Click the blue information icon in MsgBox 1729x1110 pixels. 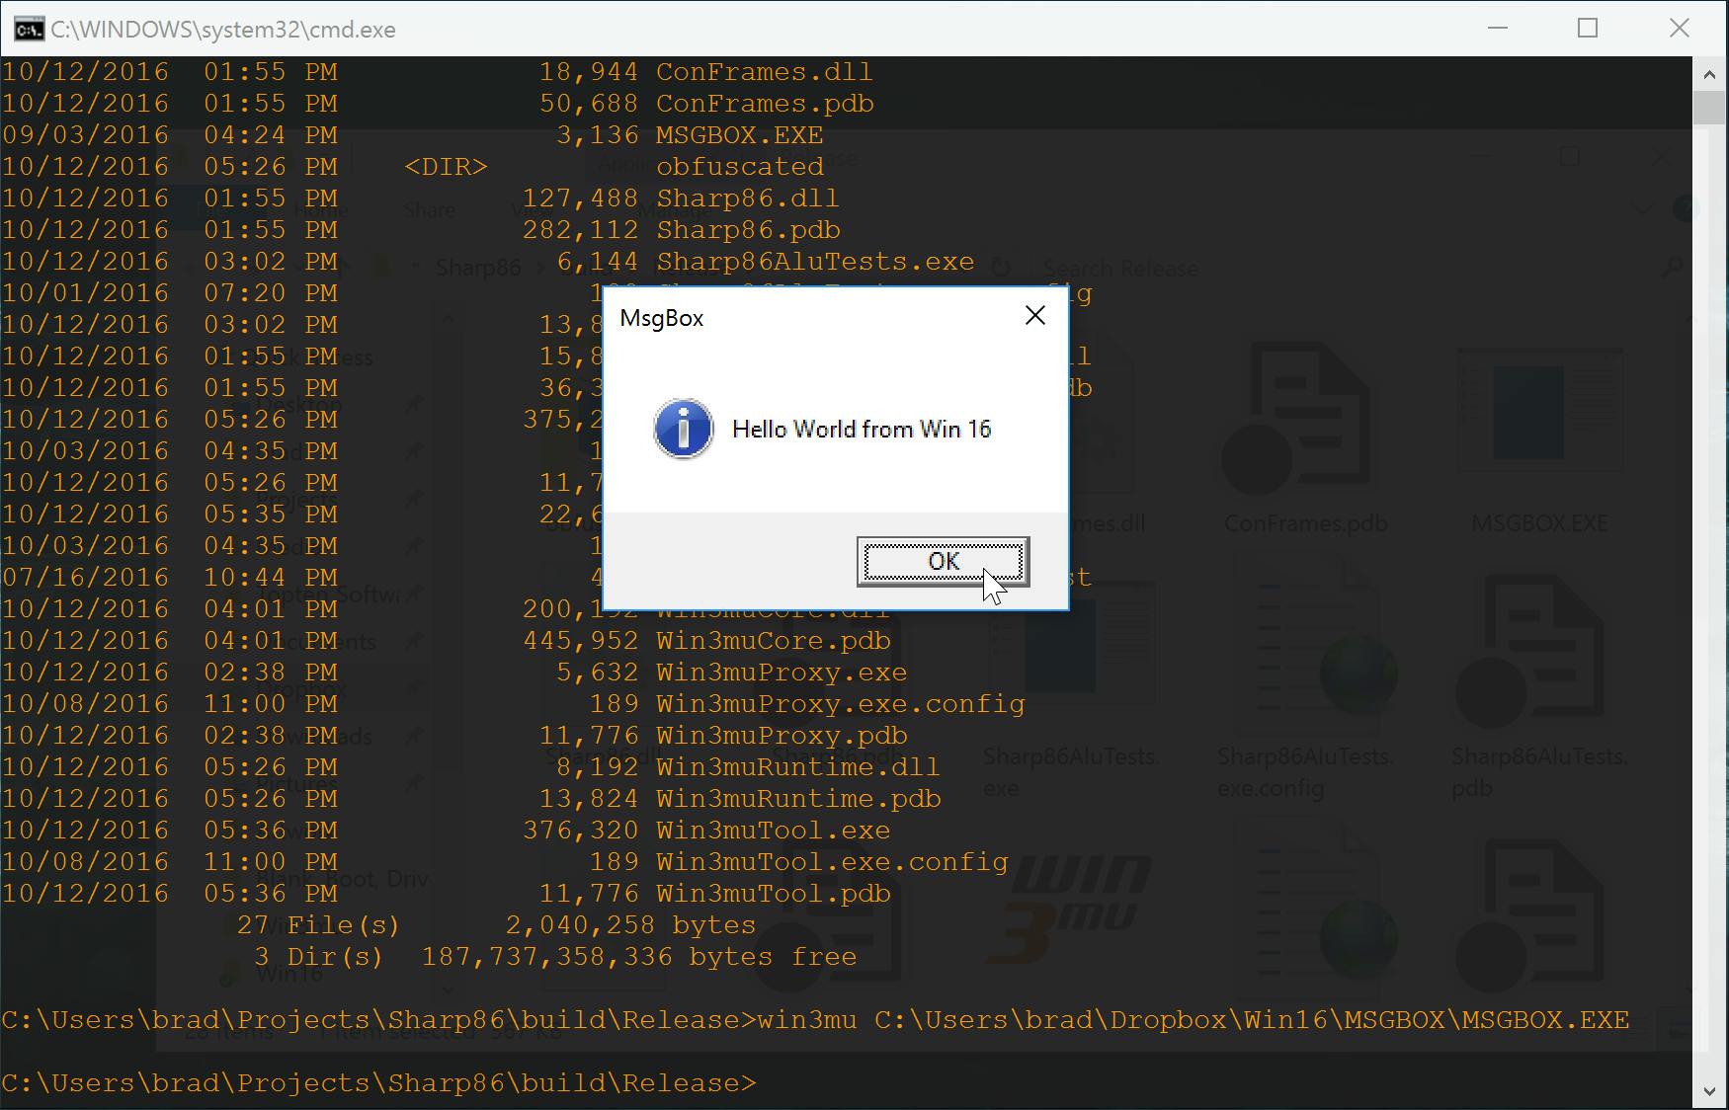pyautogui.click(x=683, y=430)
